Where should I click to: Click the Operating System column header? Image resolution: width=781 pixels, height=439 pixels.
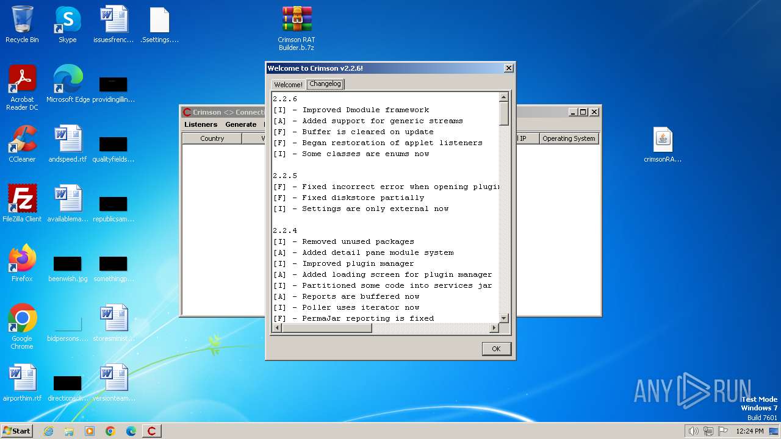coord(569,138)
